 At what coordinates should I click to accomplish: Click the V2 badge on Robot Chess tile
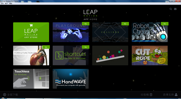(x=165, y=24)
